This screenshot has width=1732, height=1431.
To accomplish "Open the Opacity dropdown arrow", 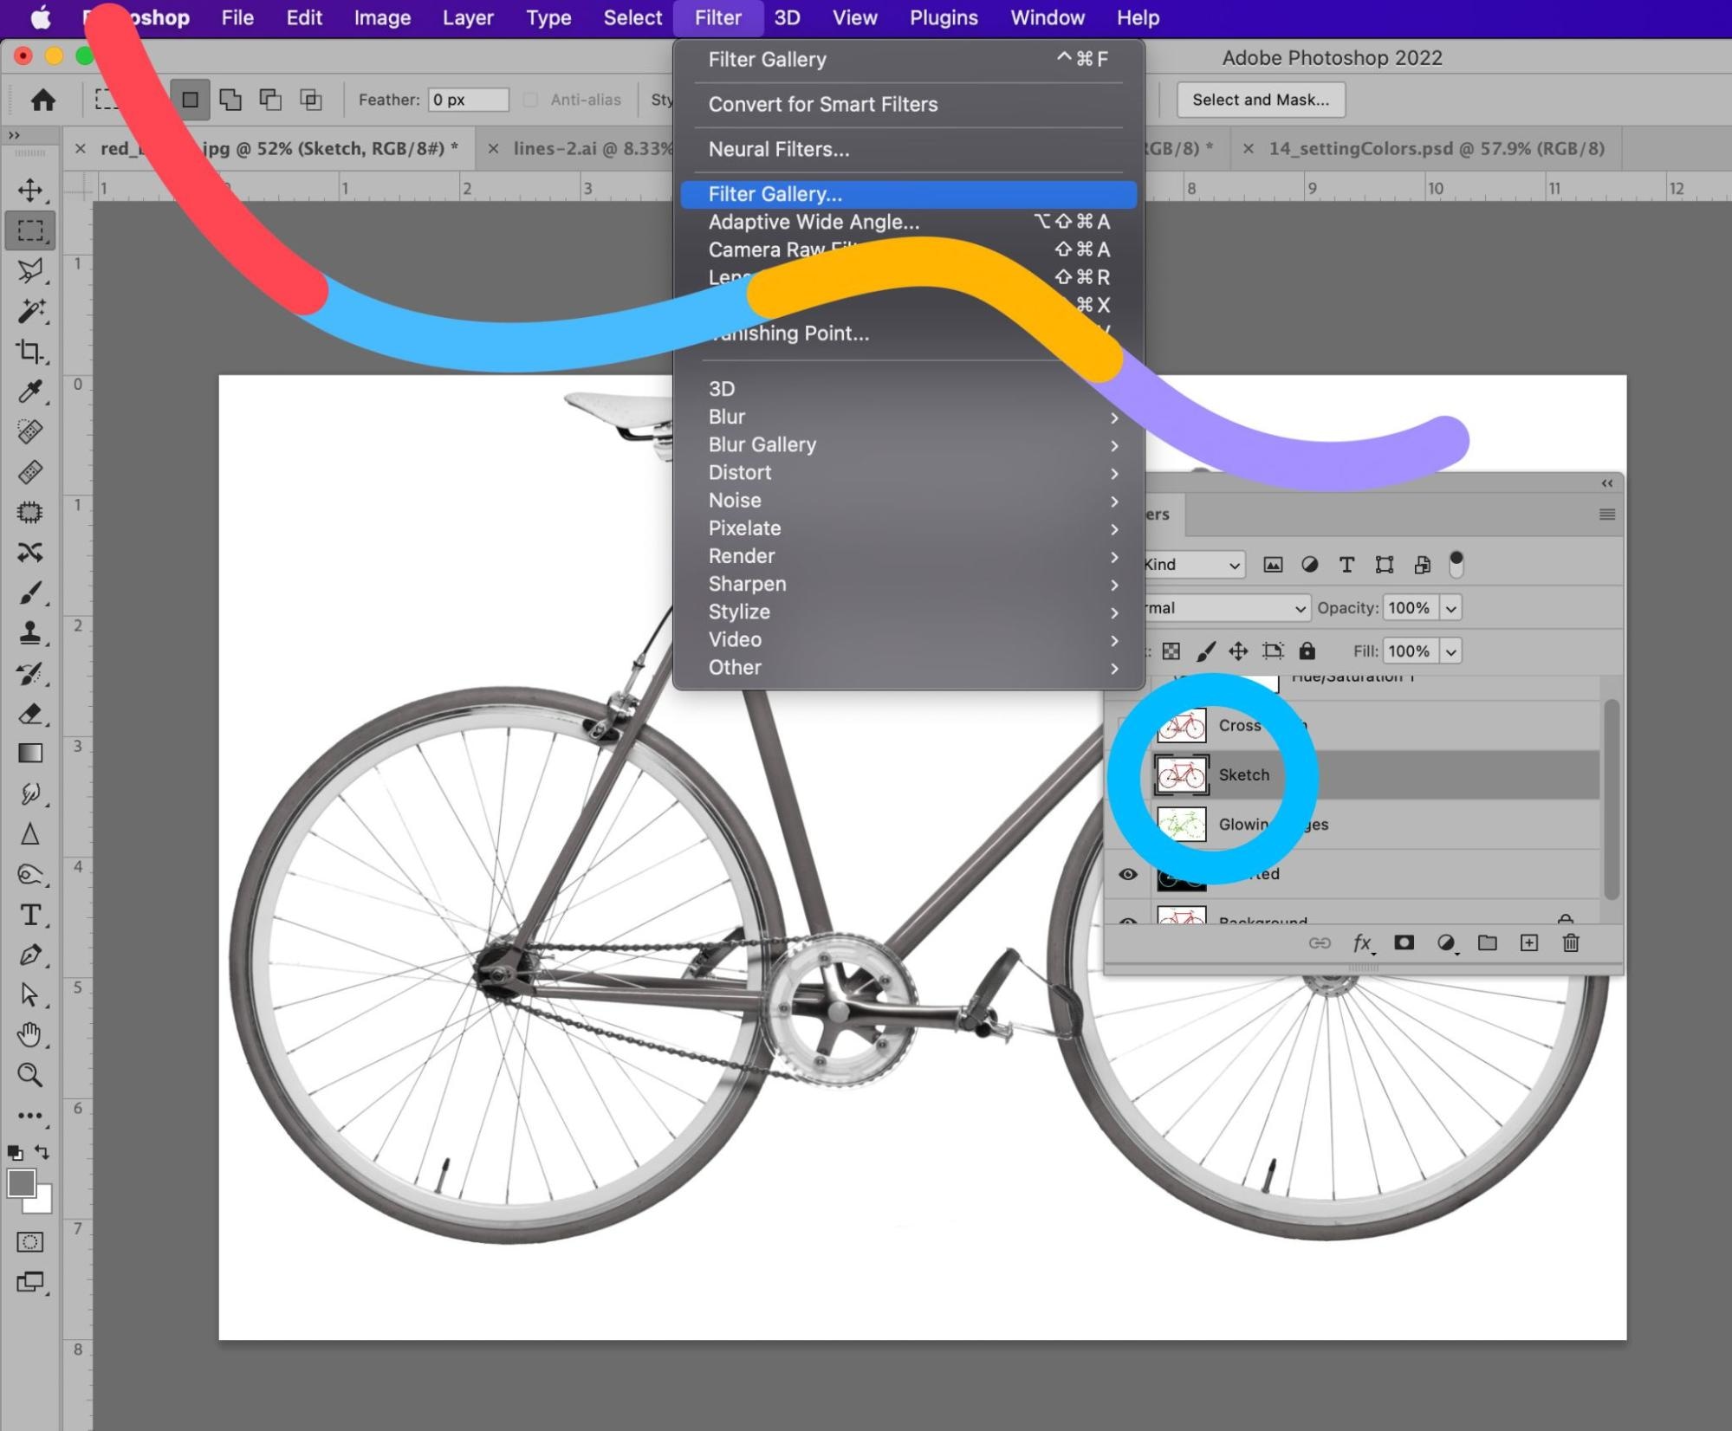I will point(1451,608).
